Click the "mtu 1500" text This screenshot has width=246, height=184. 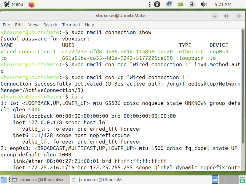151,148
